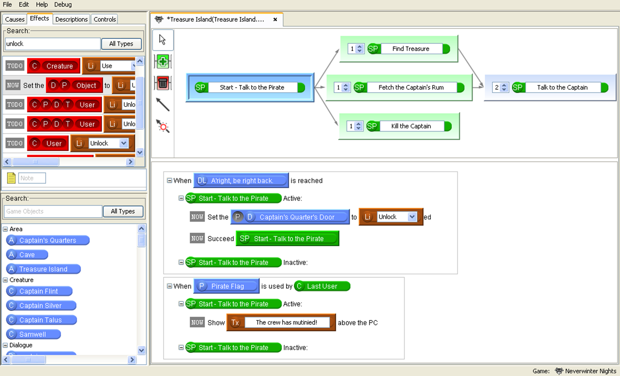Click the effects list horizontal scrollbar thumb
The width and height of the screenshot is (620, 376).
pyautogui.click(x=35, y=162)
